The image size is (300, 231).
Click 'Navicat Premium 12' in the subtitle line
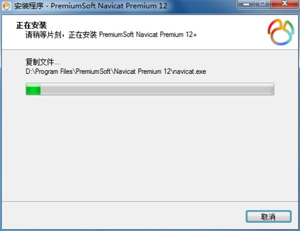(x=164, y=35)
